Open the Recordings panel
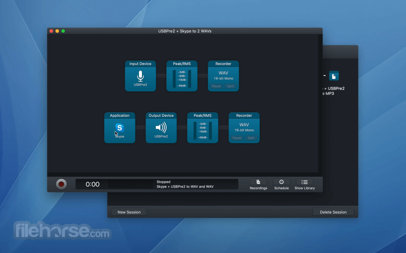Viewport: 406px width, 253px height. (258, 185)
